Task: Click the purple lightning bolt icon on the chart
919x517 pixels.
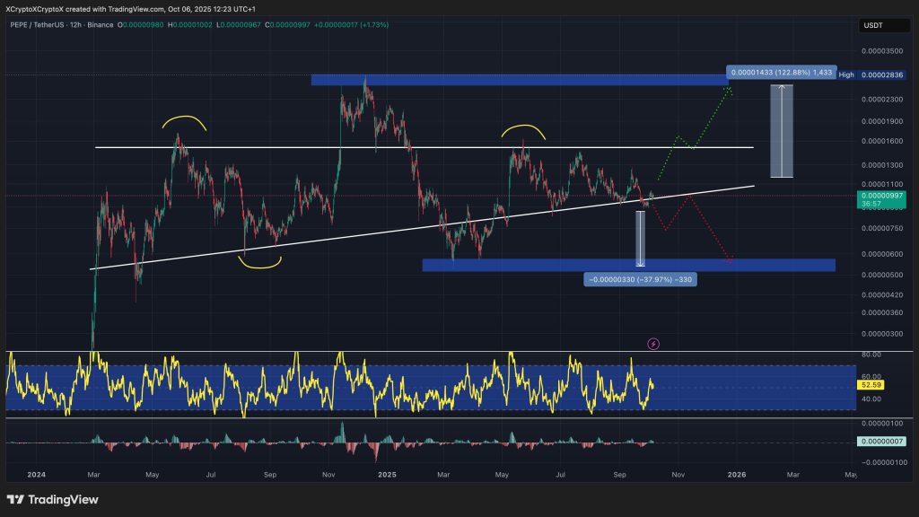Action: tap(653, 344)
